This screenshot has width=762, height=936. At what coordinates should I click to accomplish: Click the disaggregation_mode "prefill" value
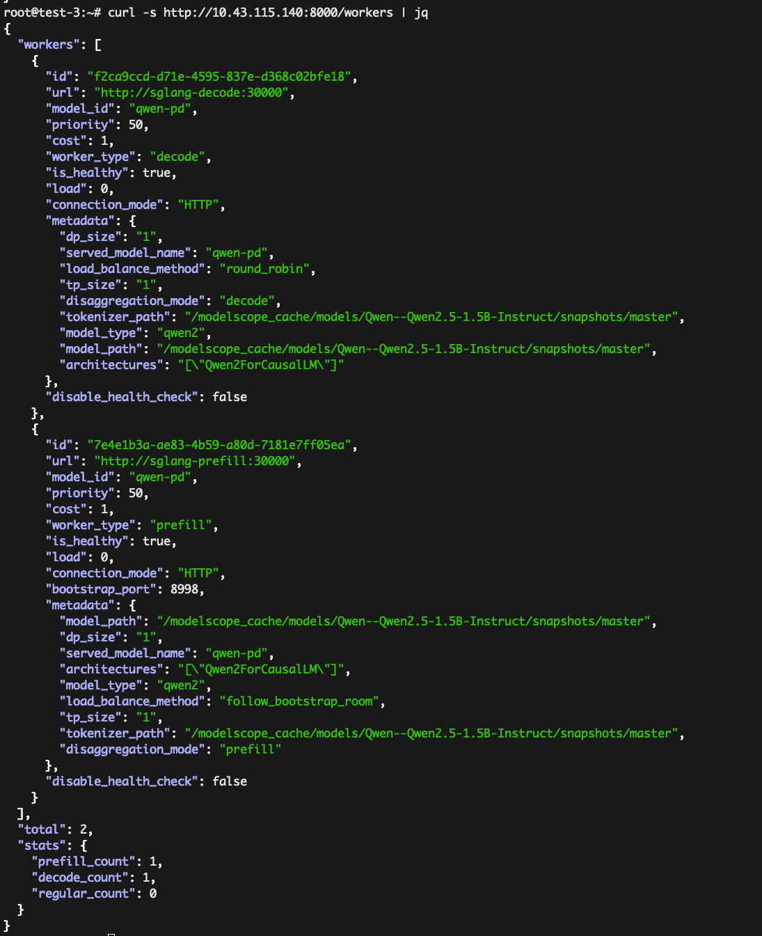click(251, 749)
